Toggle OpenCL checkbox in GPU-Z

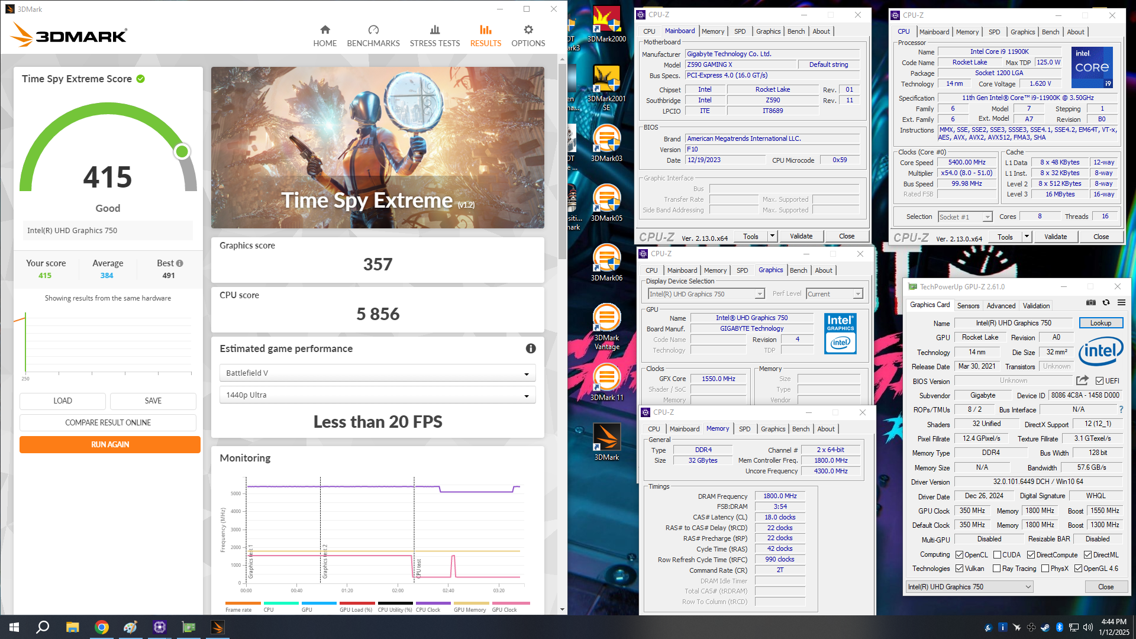point(959,555)
